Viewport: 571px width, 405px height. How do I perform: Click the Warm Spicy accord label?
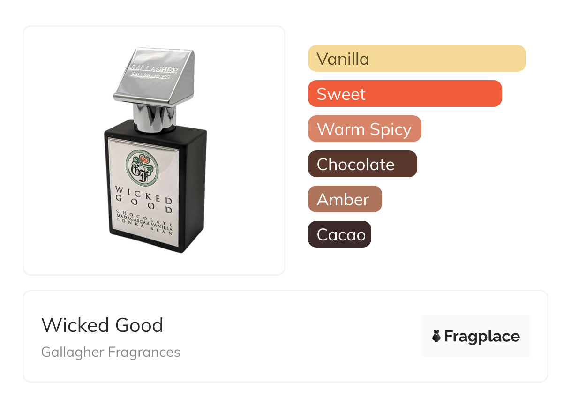(364, 129)
